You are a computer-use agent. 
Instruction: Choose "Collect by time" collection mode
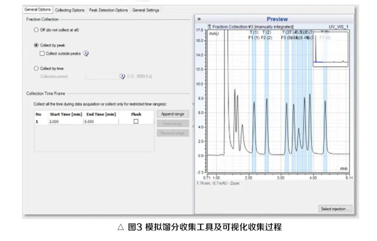pos(35,68)
